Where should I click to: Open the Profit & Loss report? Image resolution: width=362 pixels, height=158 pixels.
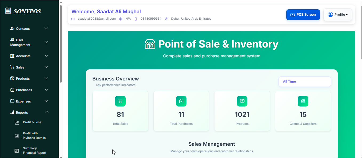pos(32,122)
